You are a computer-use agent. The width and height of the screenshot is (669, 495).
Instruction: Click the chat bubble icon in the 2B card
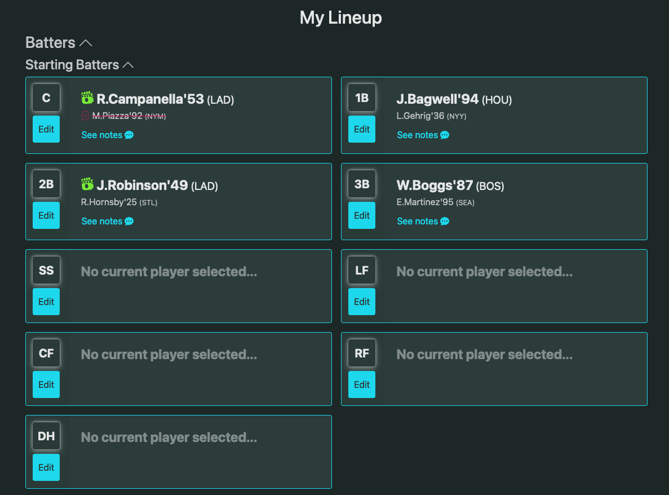(129, 222)
